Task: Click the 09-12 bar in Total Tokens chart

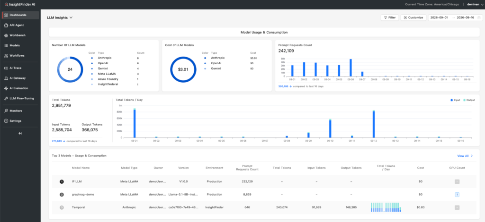Action: [x=374, y=124]
